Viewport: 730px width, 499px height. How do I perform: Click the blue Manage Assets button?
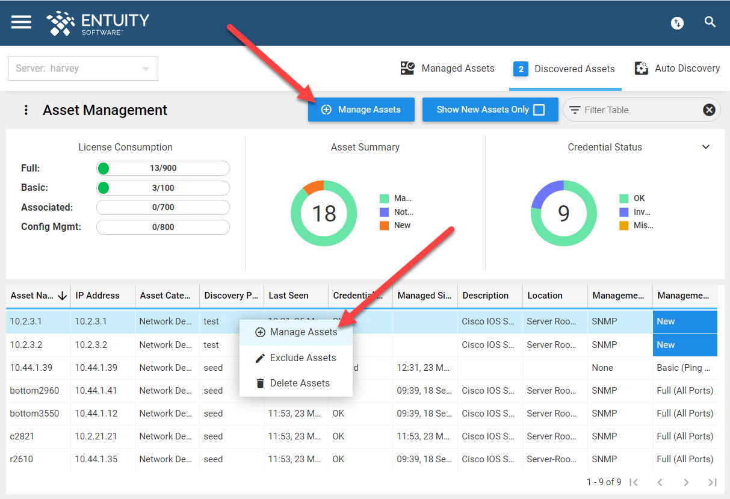click(x=361, y=110)
